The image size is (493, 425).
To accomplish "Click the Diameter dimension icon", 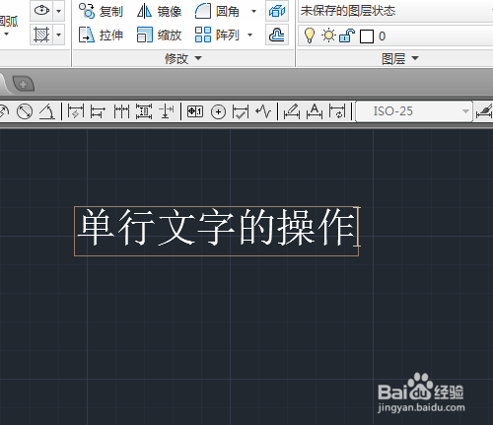I will tap(25, 111).
